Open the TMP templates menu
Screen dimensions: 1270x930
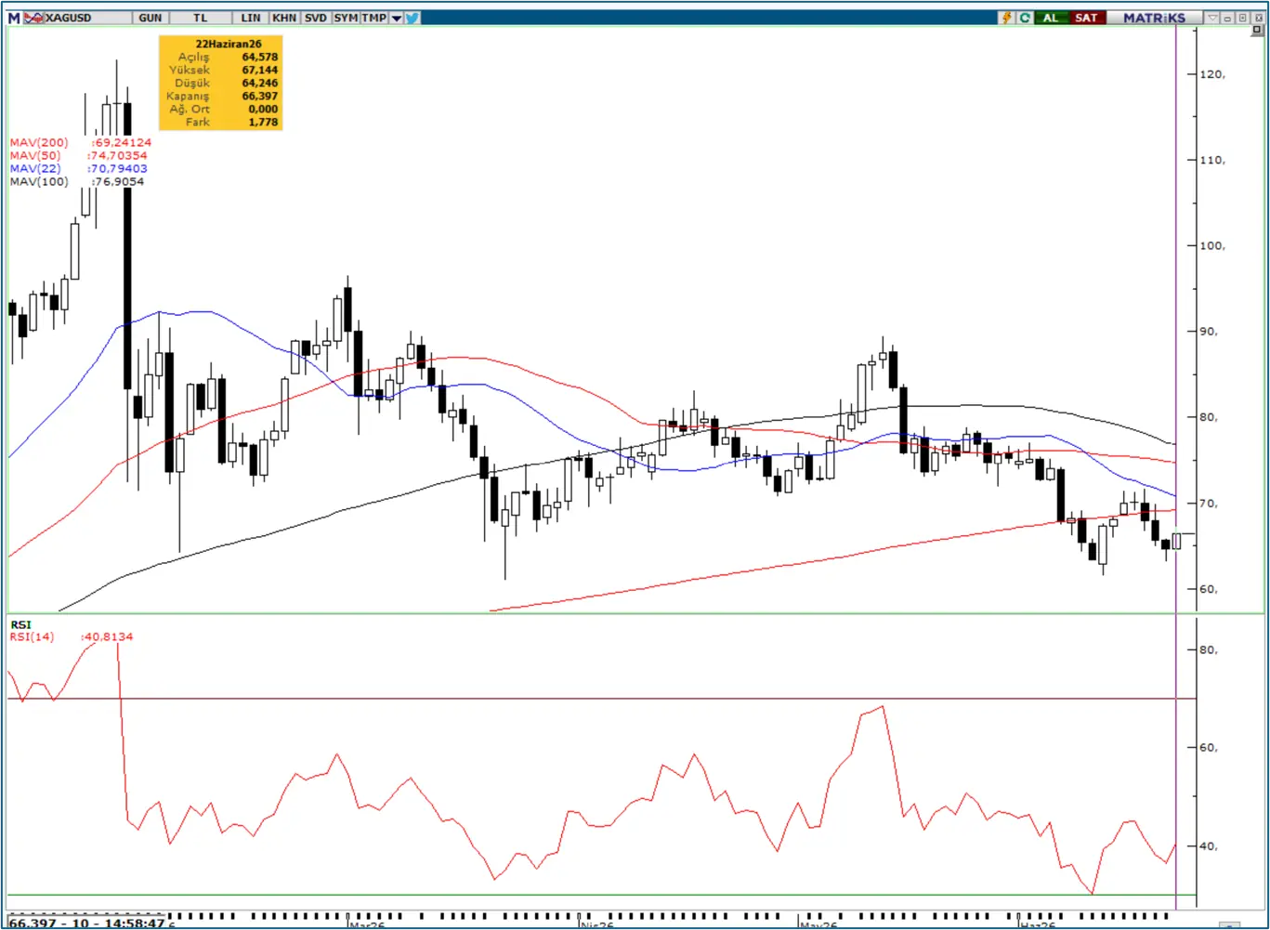point(374,18)
